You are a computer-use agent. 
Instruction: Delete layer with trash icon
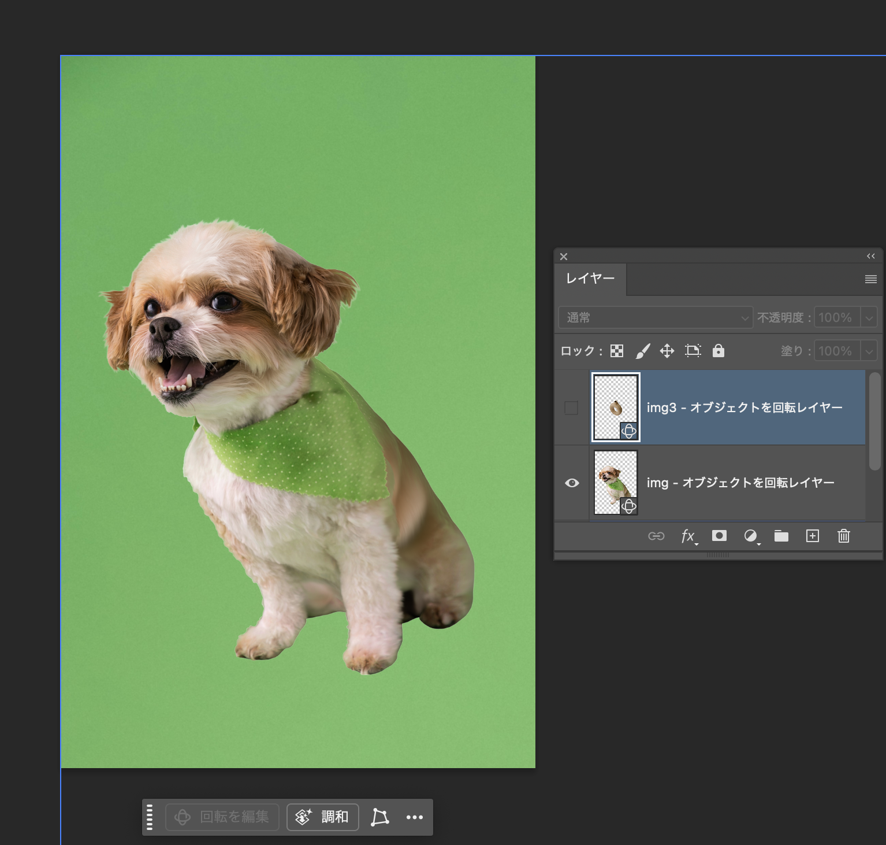(844, 536)
